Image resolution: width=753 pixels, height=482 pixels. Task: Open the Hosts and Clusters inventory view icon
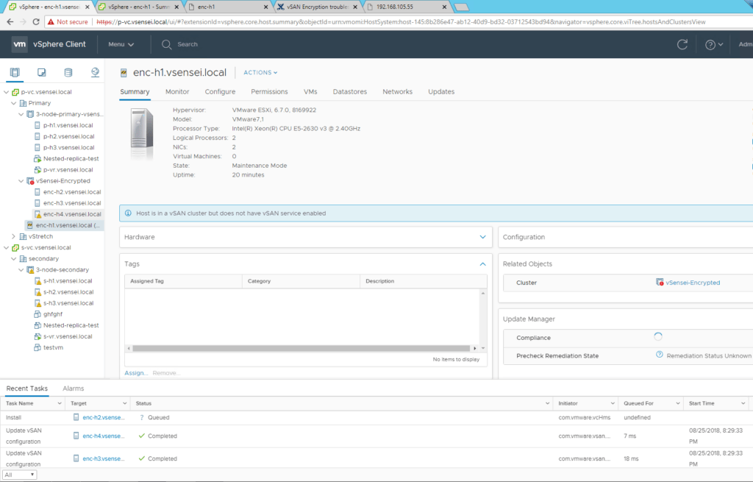15,73
